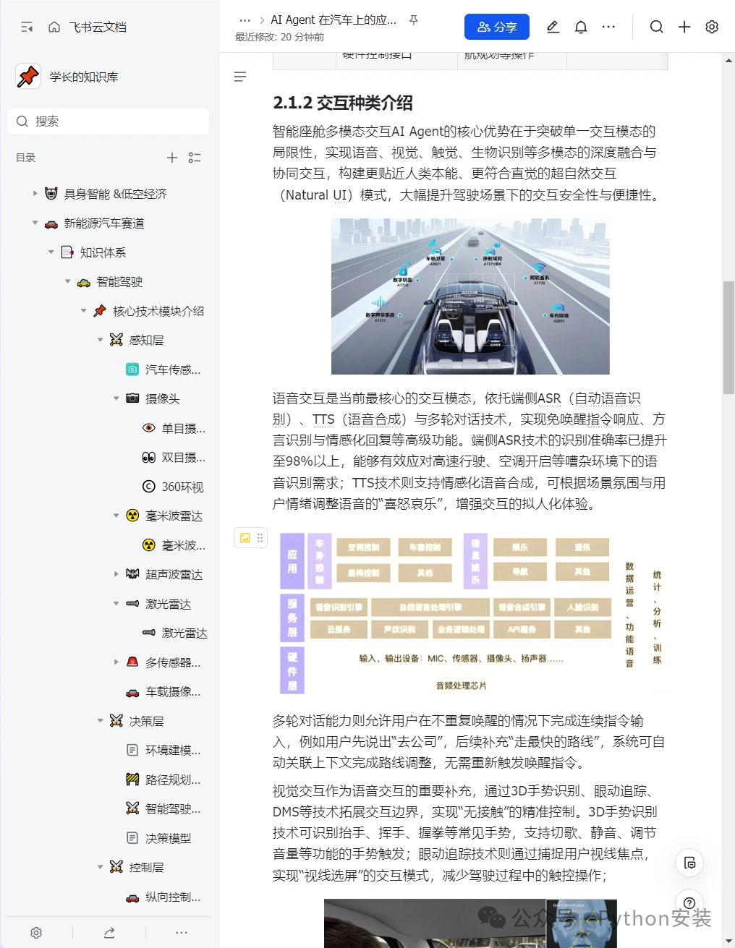Open the home icon beside 飞书云文档
The width and height of the screenshot is (735, 948).
click(x=54, y=27)
